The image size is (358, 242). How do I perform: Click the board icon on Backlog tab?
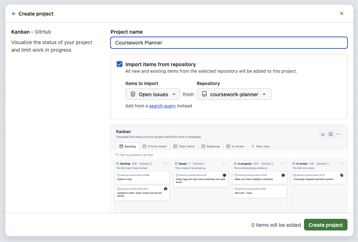tap(121, 146)
